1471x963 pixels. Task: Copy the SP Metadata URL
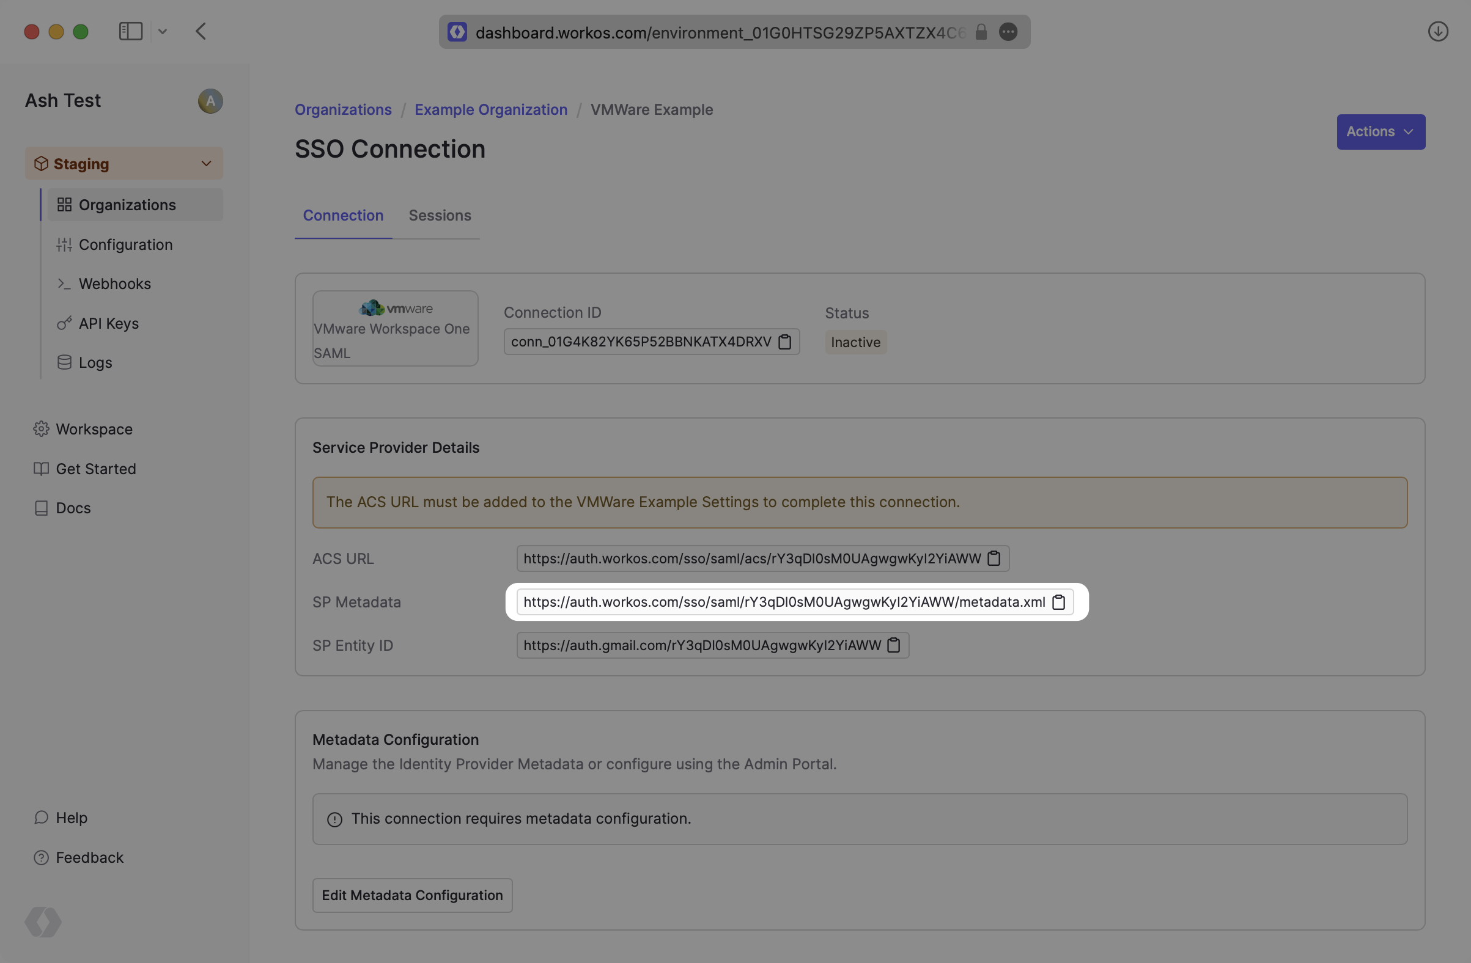pyautogui.click(x=1058, y=602)
